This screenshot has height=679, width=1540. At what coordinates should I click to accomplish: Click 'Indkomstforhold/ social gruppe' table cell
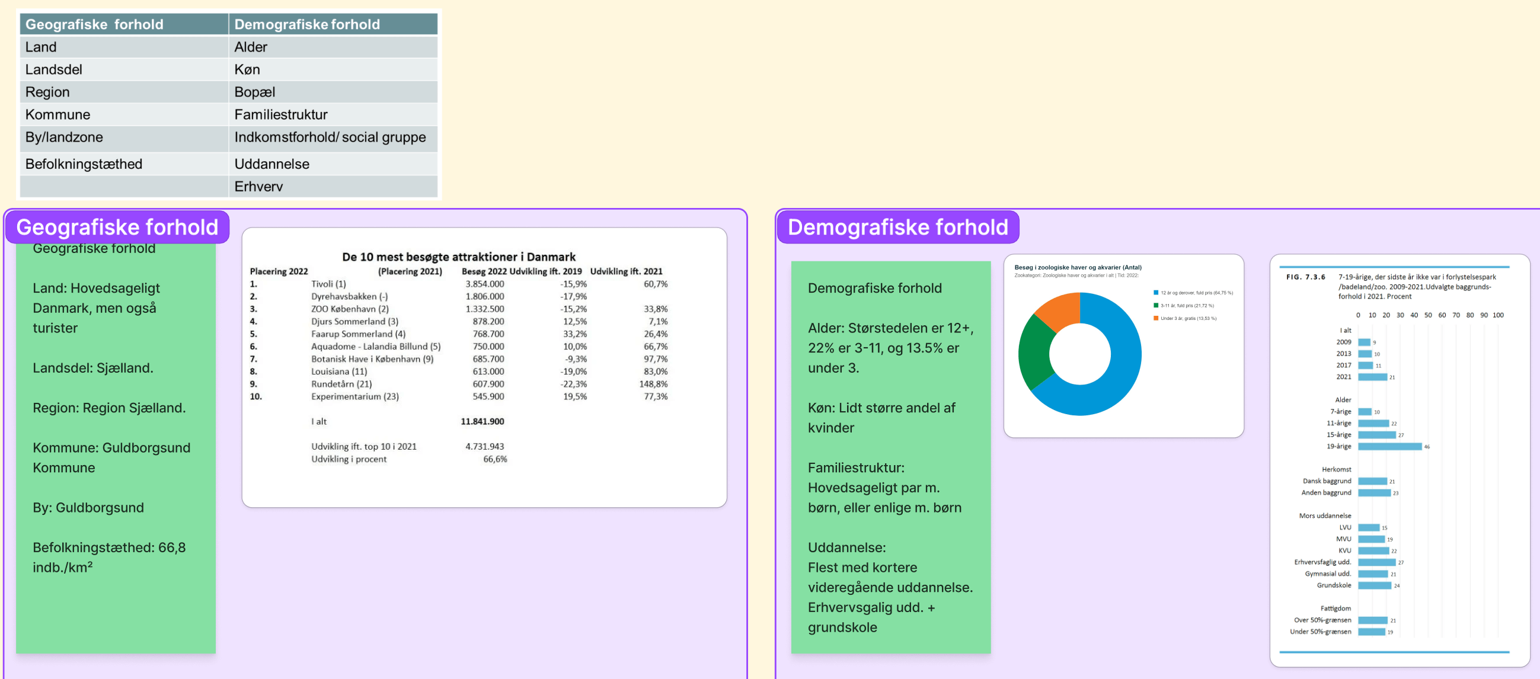pos(333,138)
